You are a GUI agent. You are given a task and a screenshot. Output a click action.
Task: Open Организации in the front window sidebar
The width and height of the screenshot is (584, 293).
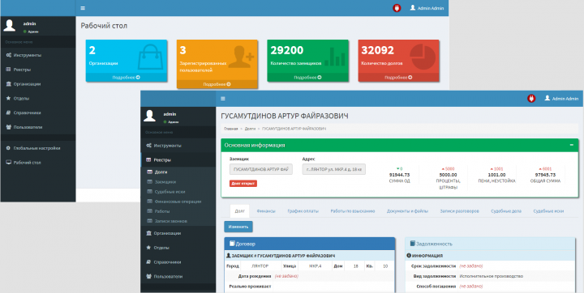[x=164, y=233]
